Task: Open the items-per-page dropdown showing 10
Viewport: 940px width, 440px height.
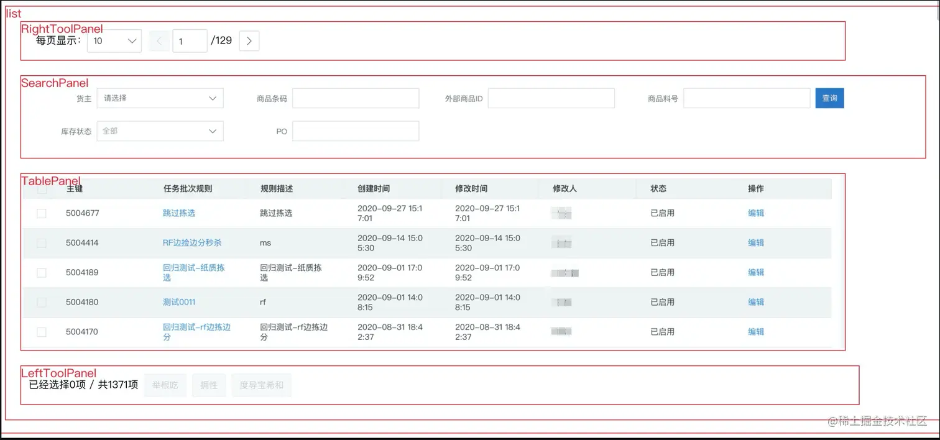Action: 114,41
